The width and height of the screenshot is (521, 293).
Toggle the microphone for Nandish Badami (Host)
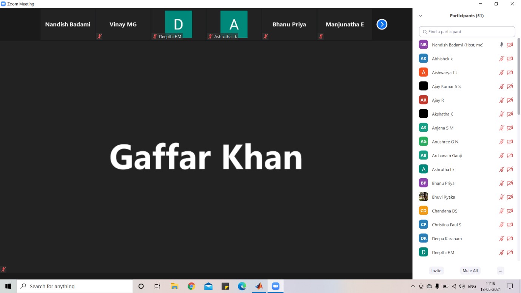click(501, 45)
